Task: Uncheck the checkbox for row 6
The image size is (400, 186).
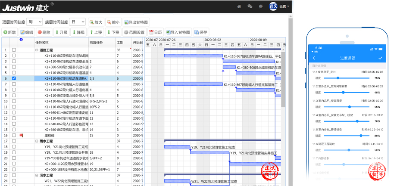Action: [14, 79]
